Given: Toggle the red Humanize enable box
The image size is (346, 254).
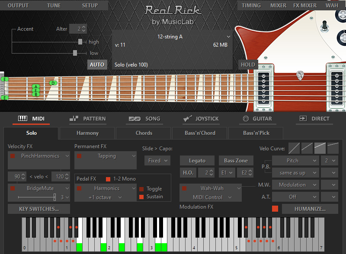Looking at the screenshot, I should [275, 209].
